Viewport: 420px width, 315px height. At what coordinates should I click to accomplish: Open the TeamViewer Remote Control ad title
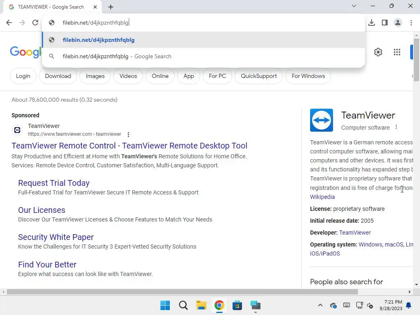129,146
